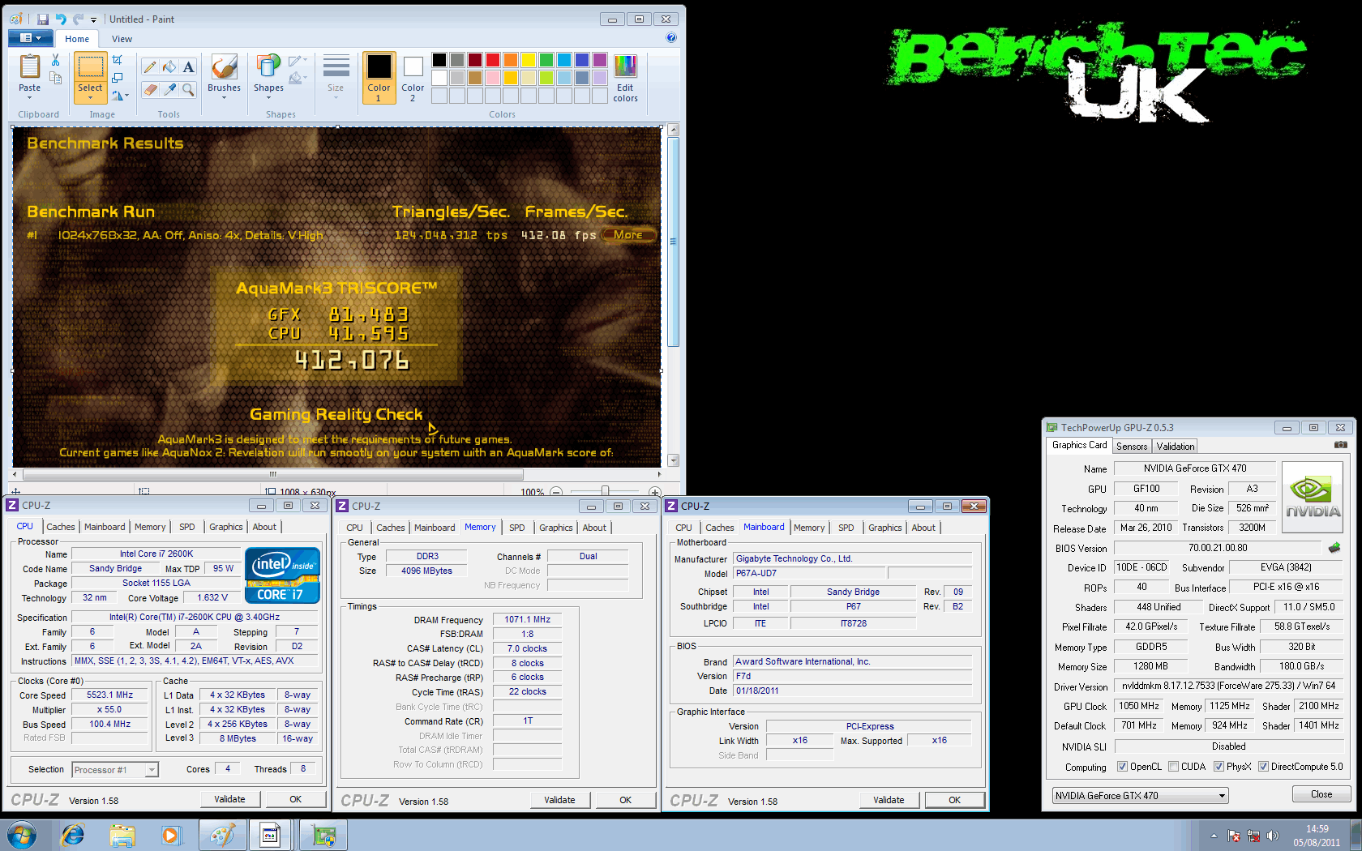Screen dimensions: 1362x851
Task: Toggle the CUDA checkbox in GPU-Z
Action: pos(1173,767)
